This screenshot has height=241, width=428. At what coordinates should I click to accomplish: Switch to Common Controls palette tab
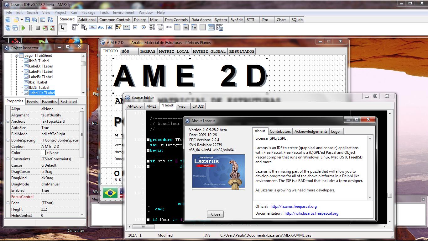coord(115,19)
